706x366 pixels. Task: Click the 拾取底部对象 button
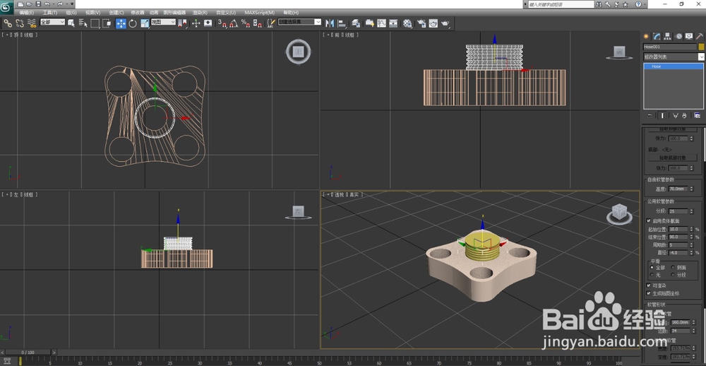673,158
